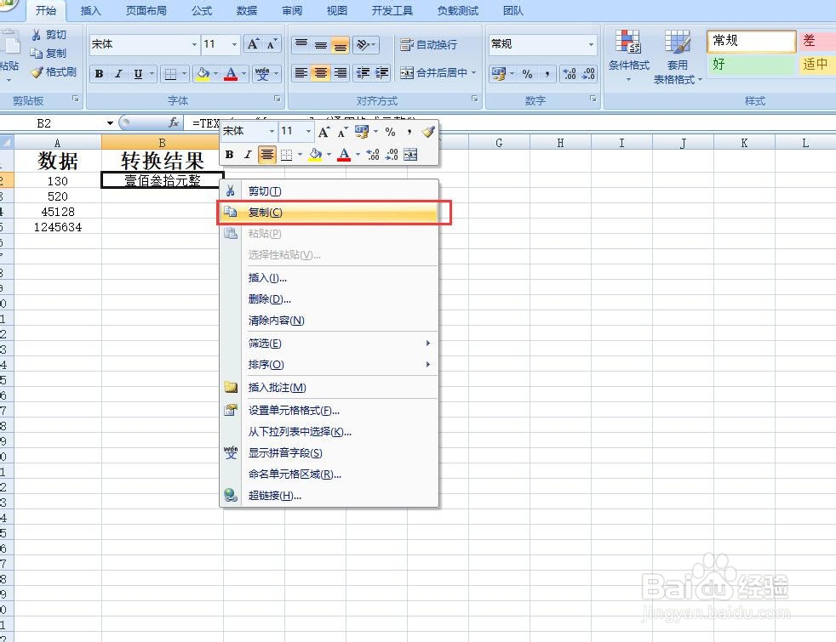Click the mini toolbar red font color
836x642 pixels.
point(345,155)
